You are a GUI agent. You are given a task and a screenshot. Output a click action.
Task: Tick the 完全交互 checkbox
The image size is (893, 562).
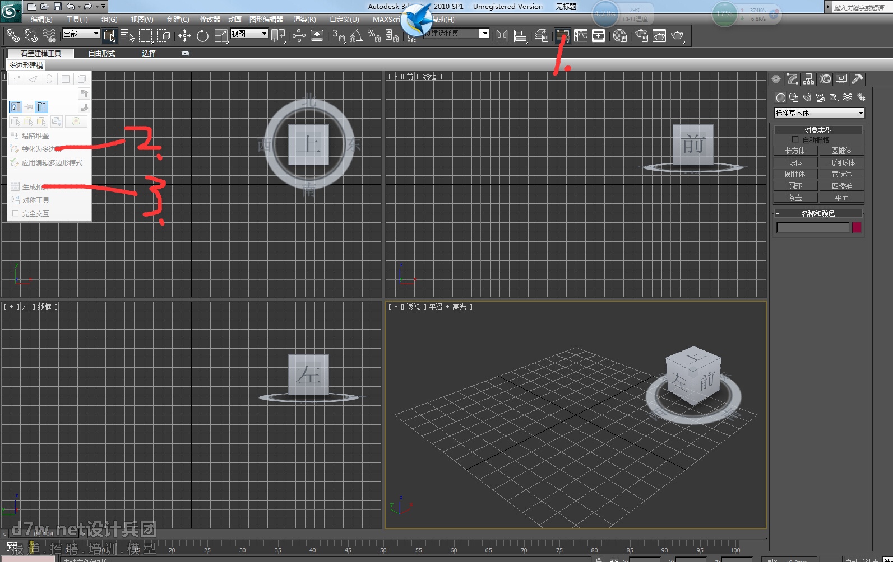click(15, 213)
